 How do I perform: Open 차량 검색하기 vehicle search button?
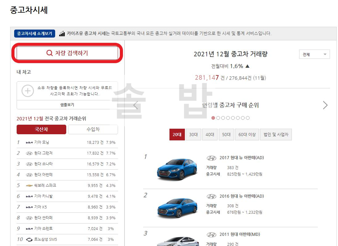[67, 53]
